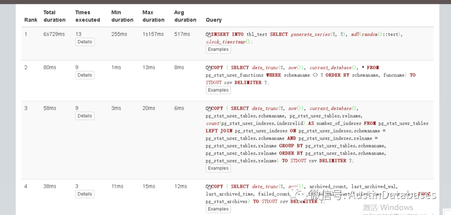The width and height of the screenshot is (451, 215).
Task: Click the Query column header
Action: [214, 20]
